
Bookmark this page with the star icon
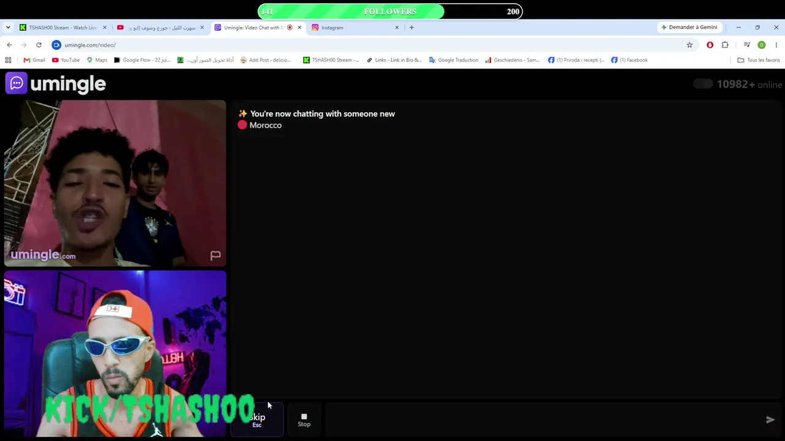pyautogui.click(x=689, y=45)
